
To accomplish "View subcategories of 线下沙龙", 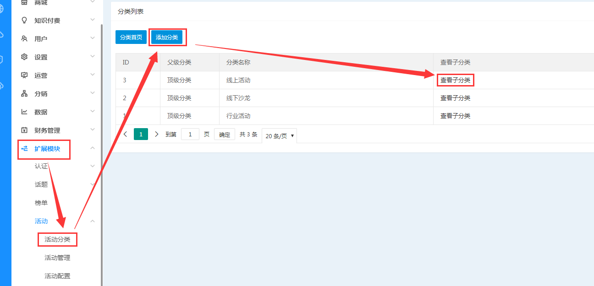I will point(455,98).
